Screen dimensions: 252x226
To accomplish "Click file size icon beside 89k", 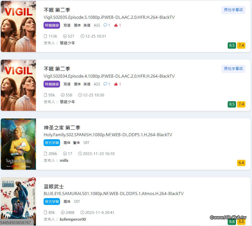I will pos(46,213).
